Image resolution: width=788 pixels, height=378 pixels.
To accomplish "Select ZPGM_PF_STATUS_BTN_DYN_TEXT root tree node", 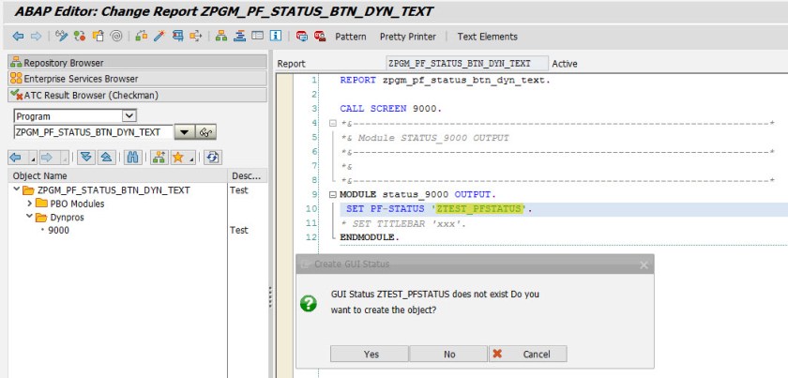I will pos(114,190).
